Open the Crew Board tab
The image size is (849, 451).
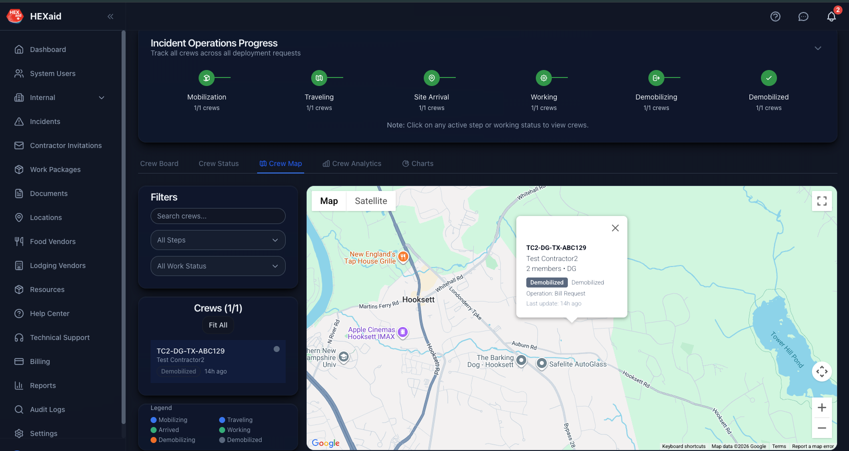tap(159, 163)
